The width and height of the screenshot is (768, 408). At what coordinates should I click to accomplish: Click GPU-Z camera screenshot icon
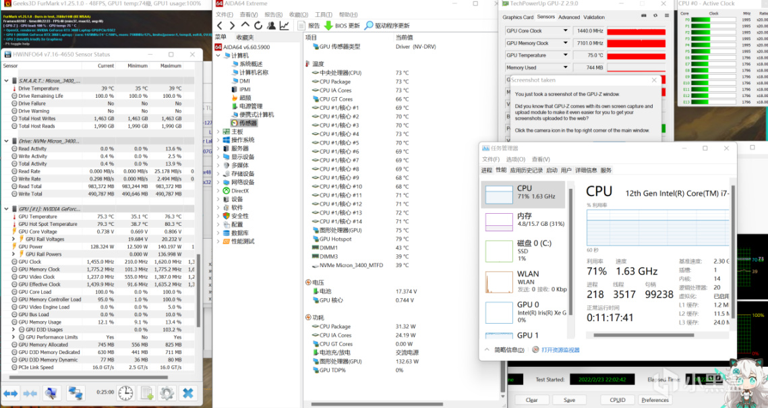643,16
